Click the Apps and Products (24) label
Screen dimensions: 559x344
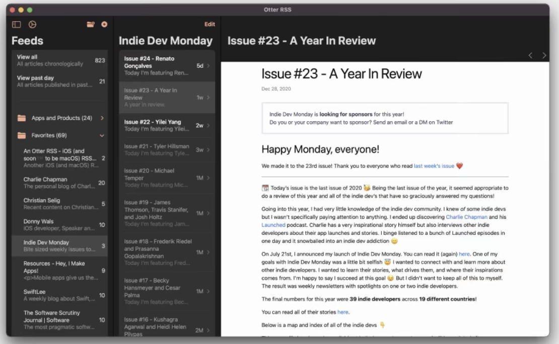click(61, 118)
